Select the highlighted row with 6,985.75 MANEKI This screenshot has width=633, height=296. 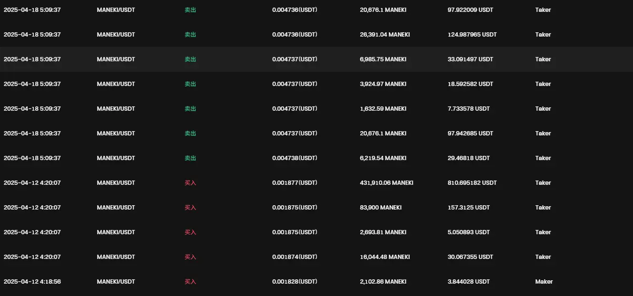coord(316,59)
